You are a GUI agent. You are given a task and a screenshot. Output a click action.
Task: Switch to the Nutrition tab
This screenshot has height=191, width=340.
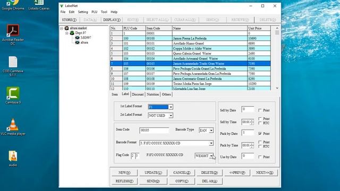152,94
